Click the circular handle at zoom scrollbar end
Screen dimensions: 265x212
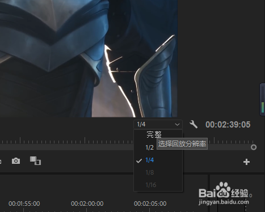[254, 147]
